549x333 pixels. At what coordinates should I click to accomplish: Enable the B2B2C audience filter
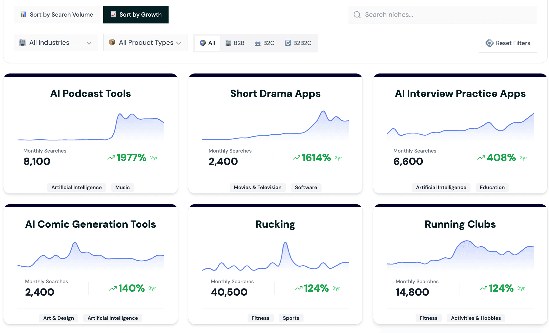298,43
